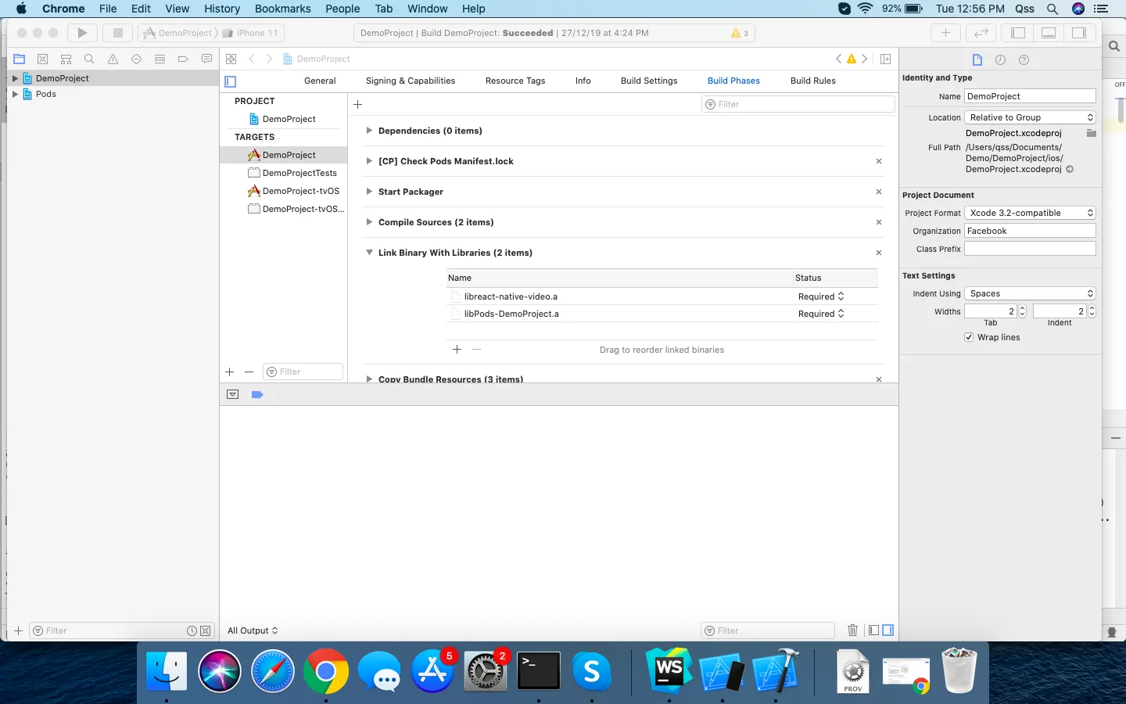The image size is (1126, 704).
Task: Open the Breakpoint navigator
Action: coord(183,59)
